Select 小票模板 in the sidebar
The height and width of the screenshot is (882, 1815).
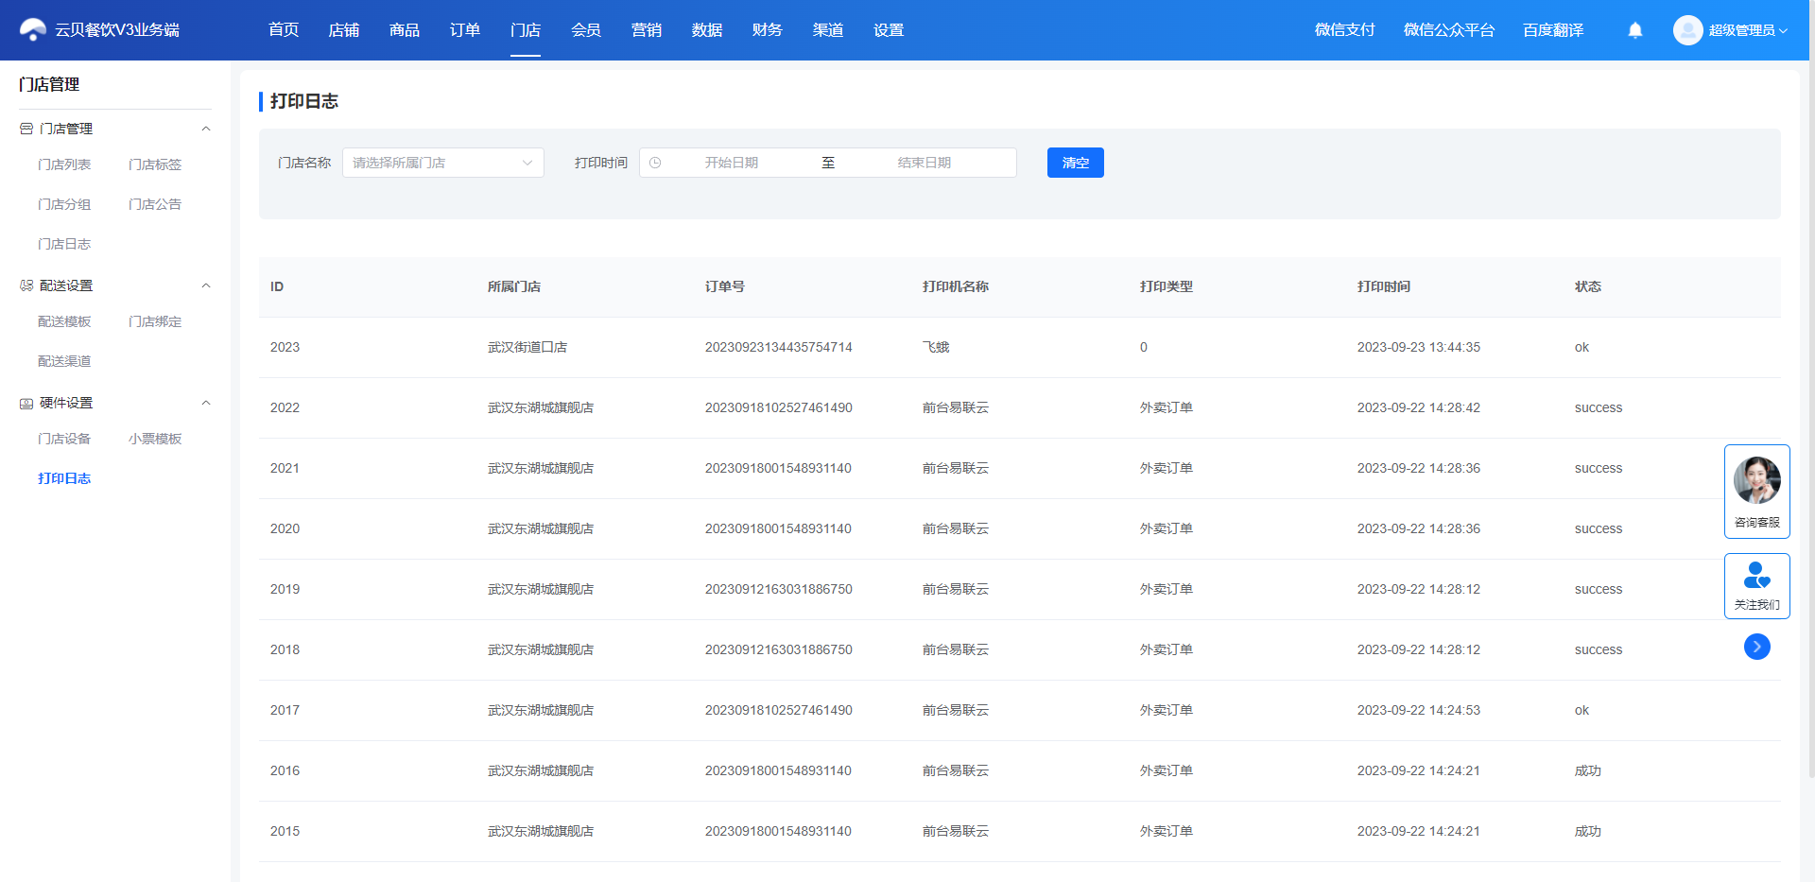(x=155, y=439)
